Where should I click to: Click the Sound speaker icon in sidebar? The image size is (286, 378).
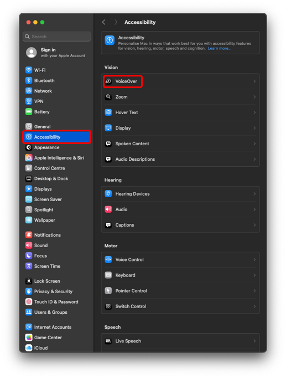click(x=29, y=245)
